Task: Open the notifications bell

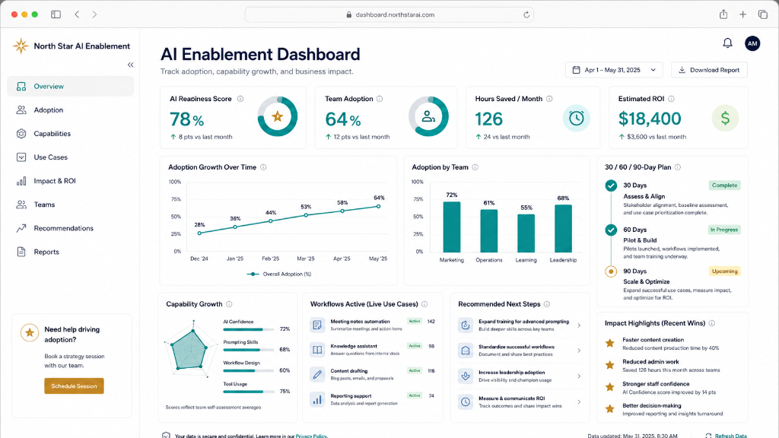Action: tap(727, 43)
